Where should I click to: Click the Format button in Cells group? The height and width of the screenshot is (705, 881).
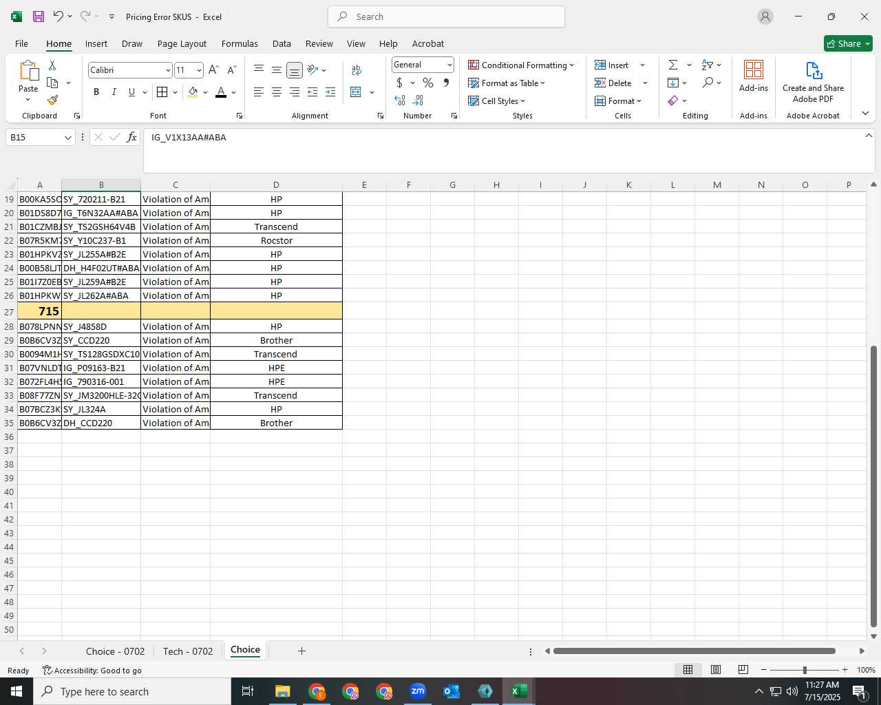(618, 101)
